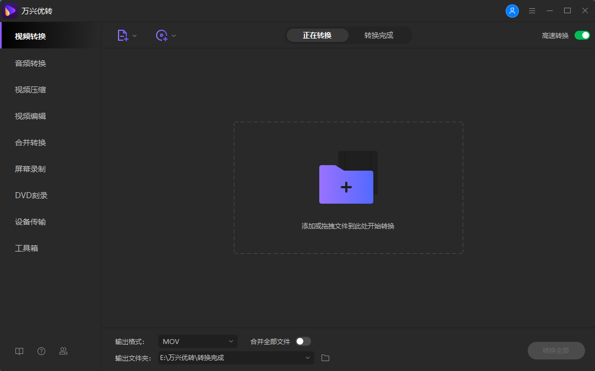Open the user account avatar icon
This screenshot has width=595, height=371.
pos(512,10)
